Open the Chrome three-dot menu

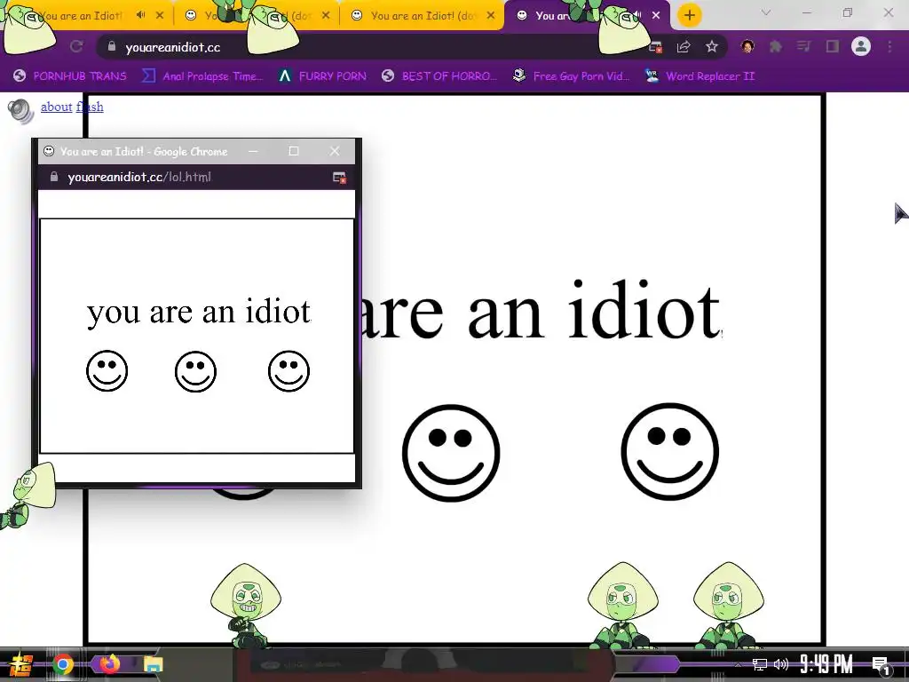tap(889, 46)
